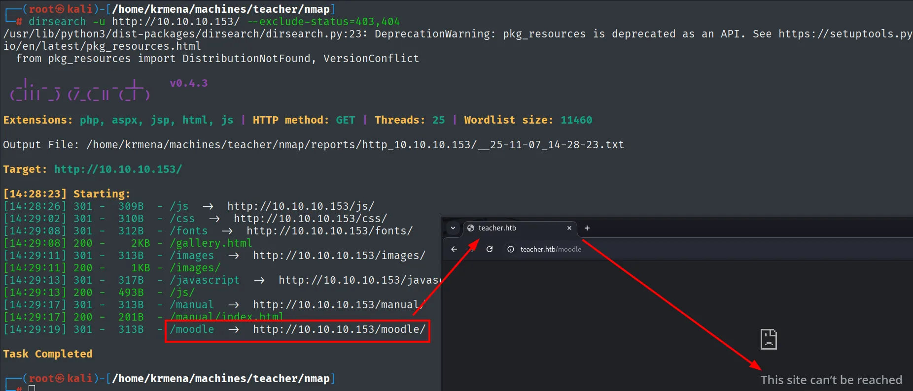Click the "Extensions:" list in dirsearch output
Viewport: 913px width, 391px height.
(118, 120)
